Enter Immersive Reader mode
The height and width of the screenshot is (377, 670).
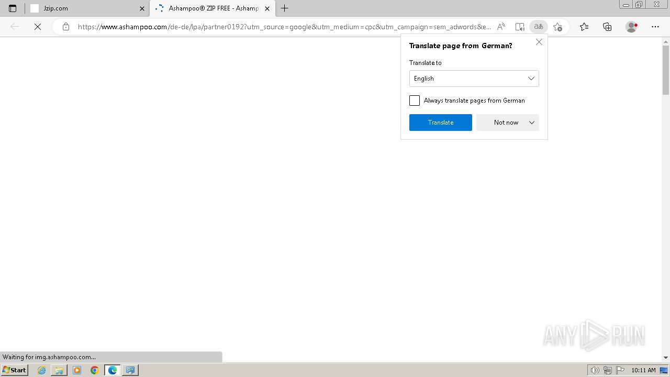coord(520,27)
